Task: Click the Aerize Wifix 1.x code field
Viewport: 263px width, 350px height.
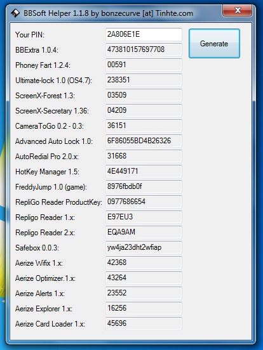Action: pyautogui.click(x=144, y=262)
